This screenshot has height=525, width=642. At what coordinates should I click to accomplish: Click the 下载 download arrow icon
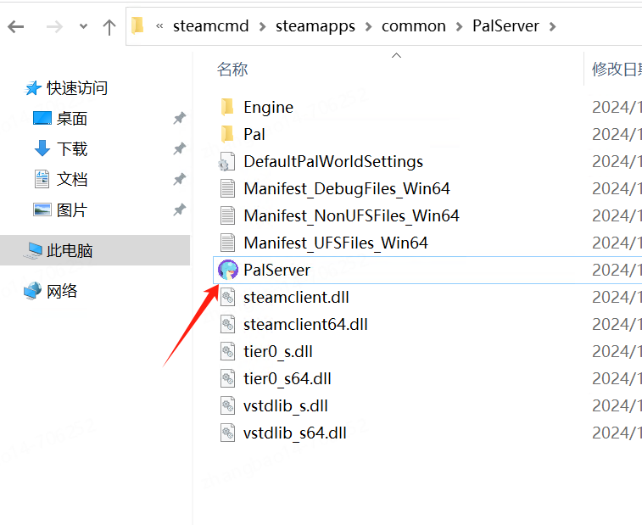pos(42,148)
